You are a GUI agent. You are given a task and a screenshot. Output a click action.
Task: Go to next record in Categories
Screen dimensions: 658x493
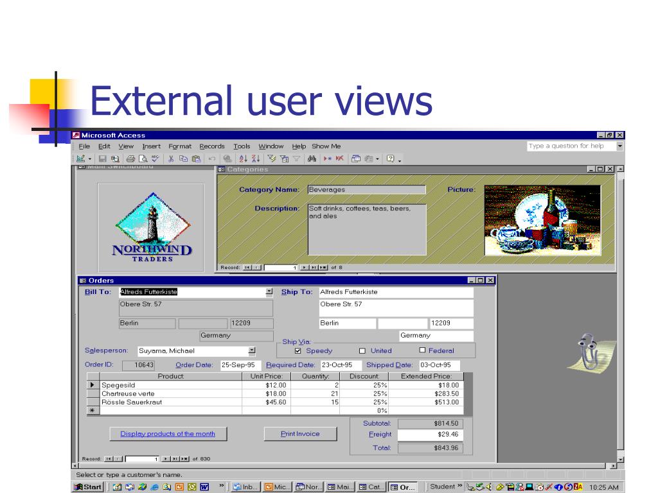pos(304,268)
